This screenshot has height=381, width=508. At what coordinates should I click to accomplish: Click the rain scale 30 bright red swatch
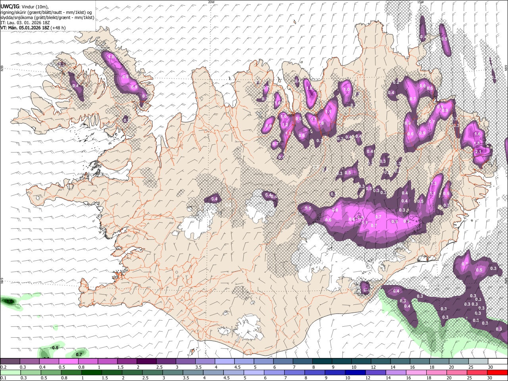point(497,372)
